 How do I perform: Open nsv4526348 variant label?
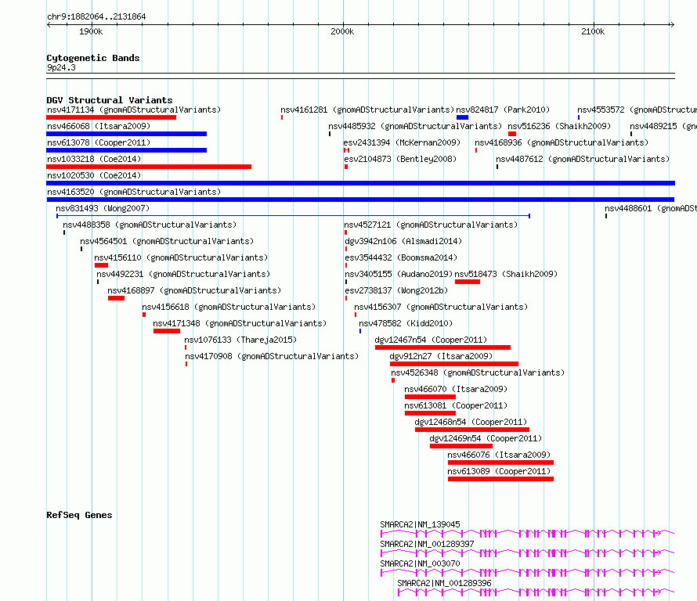tap(478, 372)
